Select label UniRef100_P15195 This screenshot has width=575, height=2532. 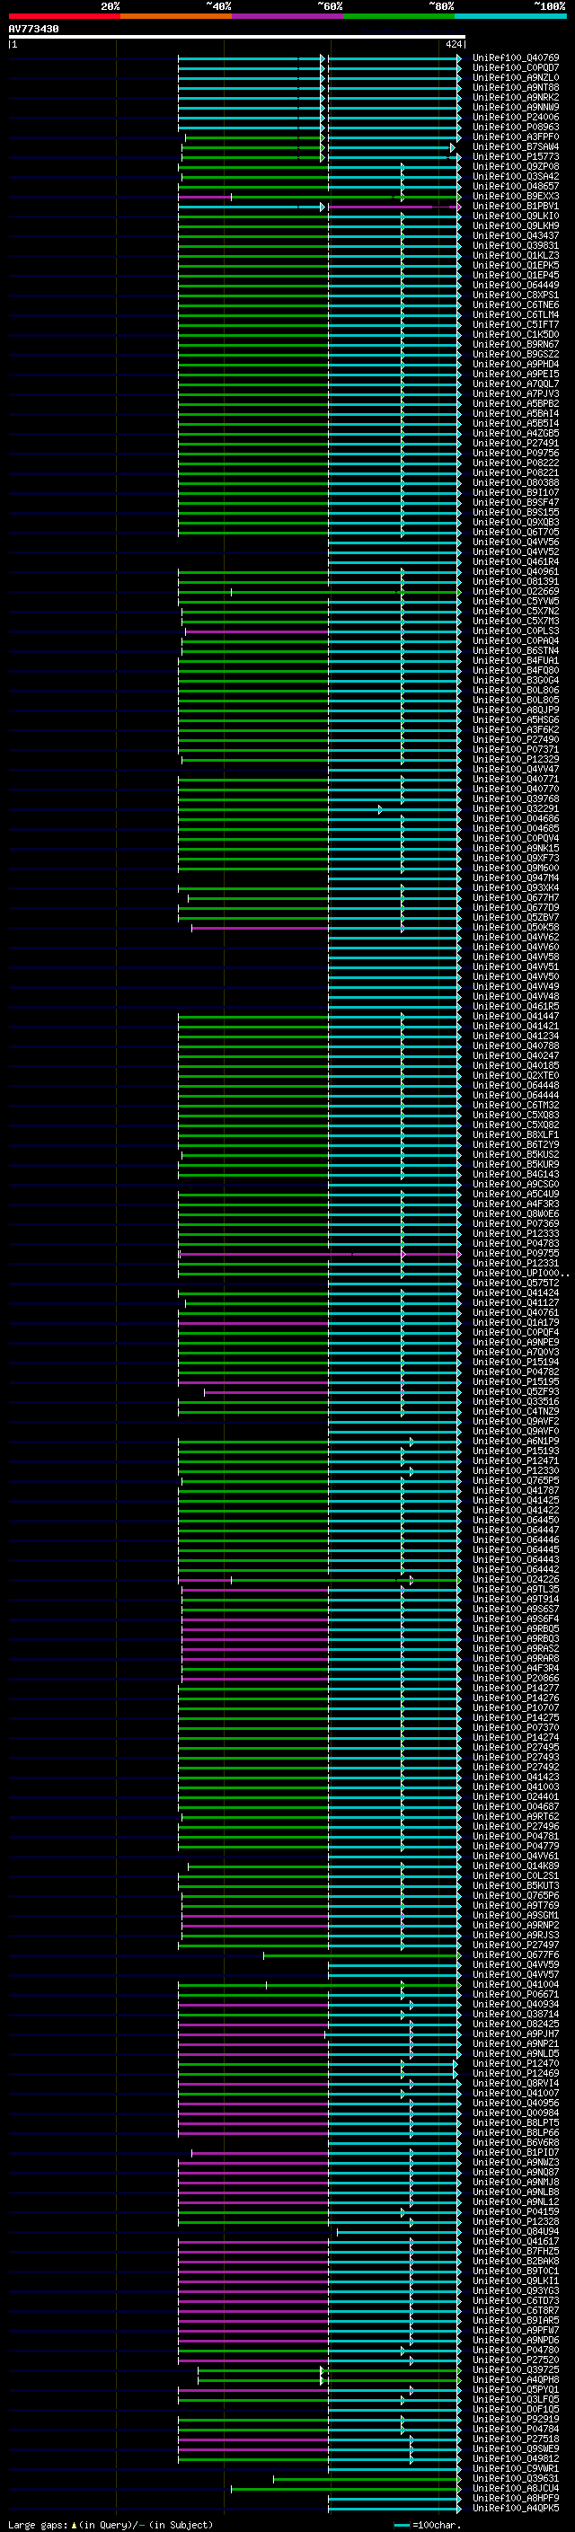[x=516, y=1381]
